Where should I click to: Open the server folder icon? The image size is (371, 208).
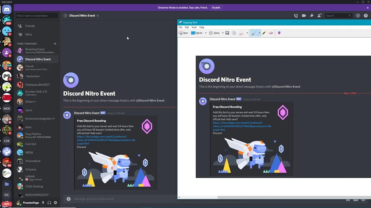pyautogui.click(x=7, y=184)
